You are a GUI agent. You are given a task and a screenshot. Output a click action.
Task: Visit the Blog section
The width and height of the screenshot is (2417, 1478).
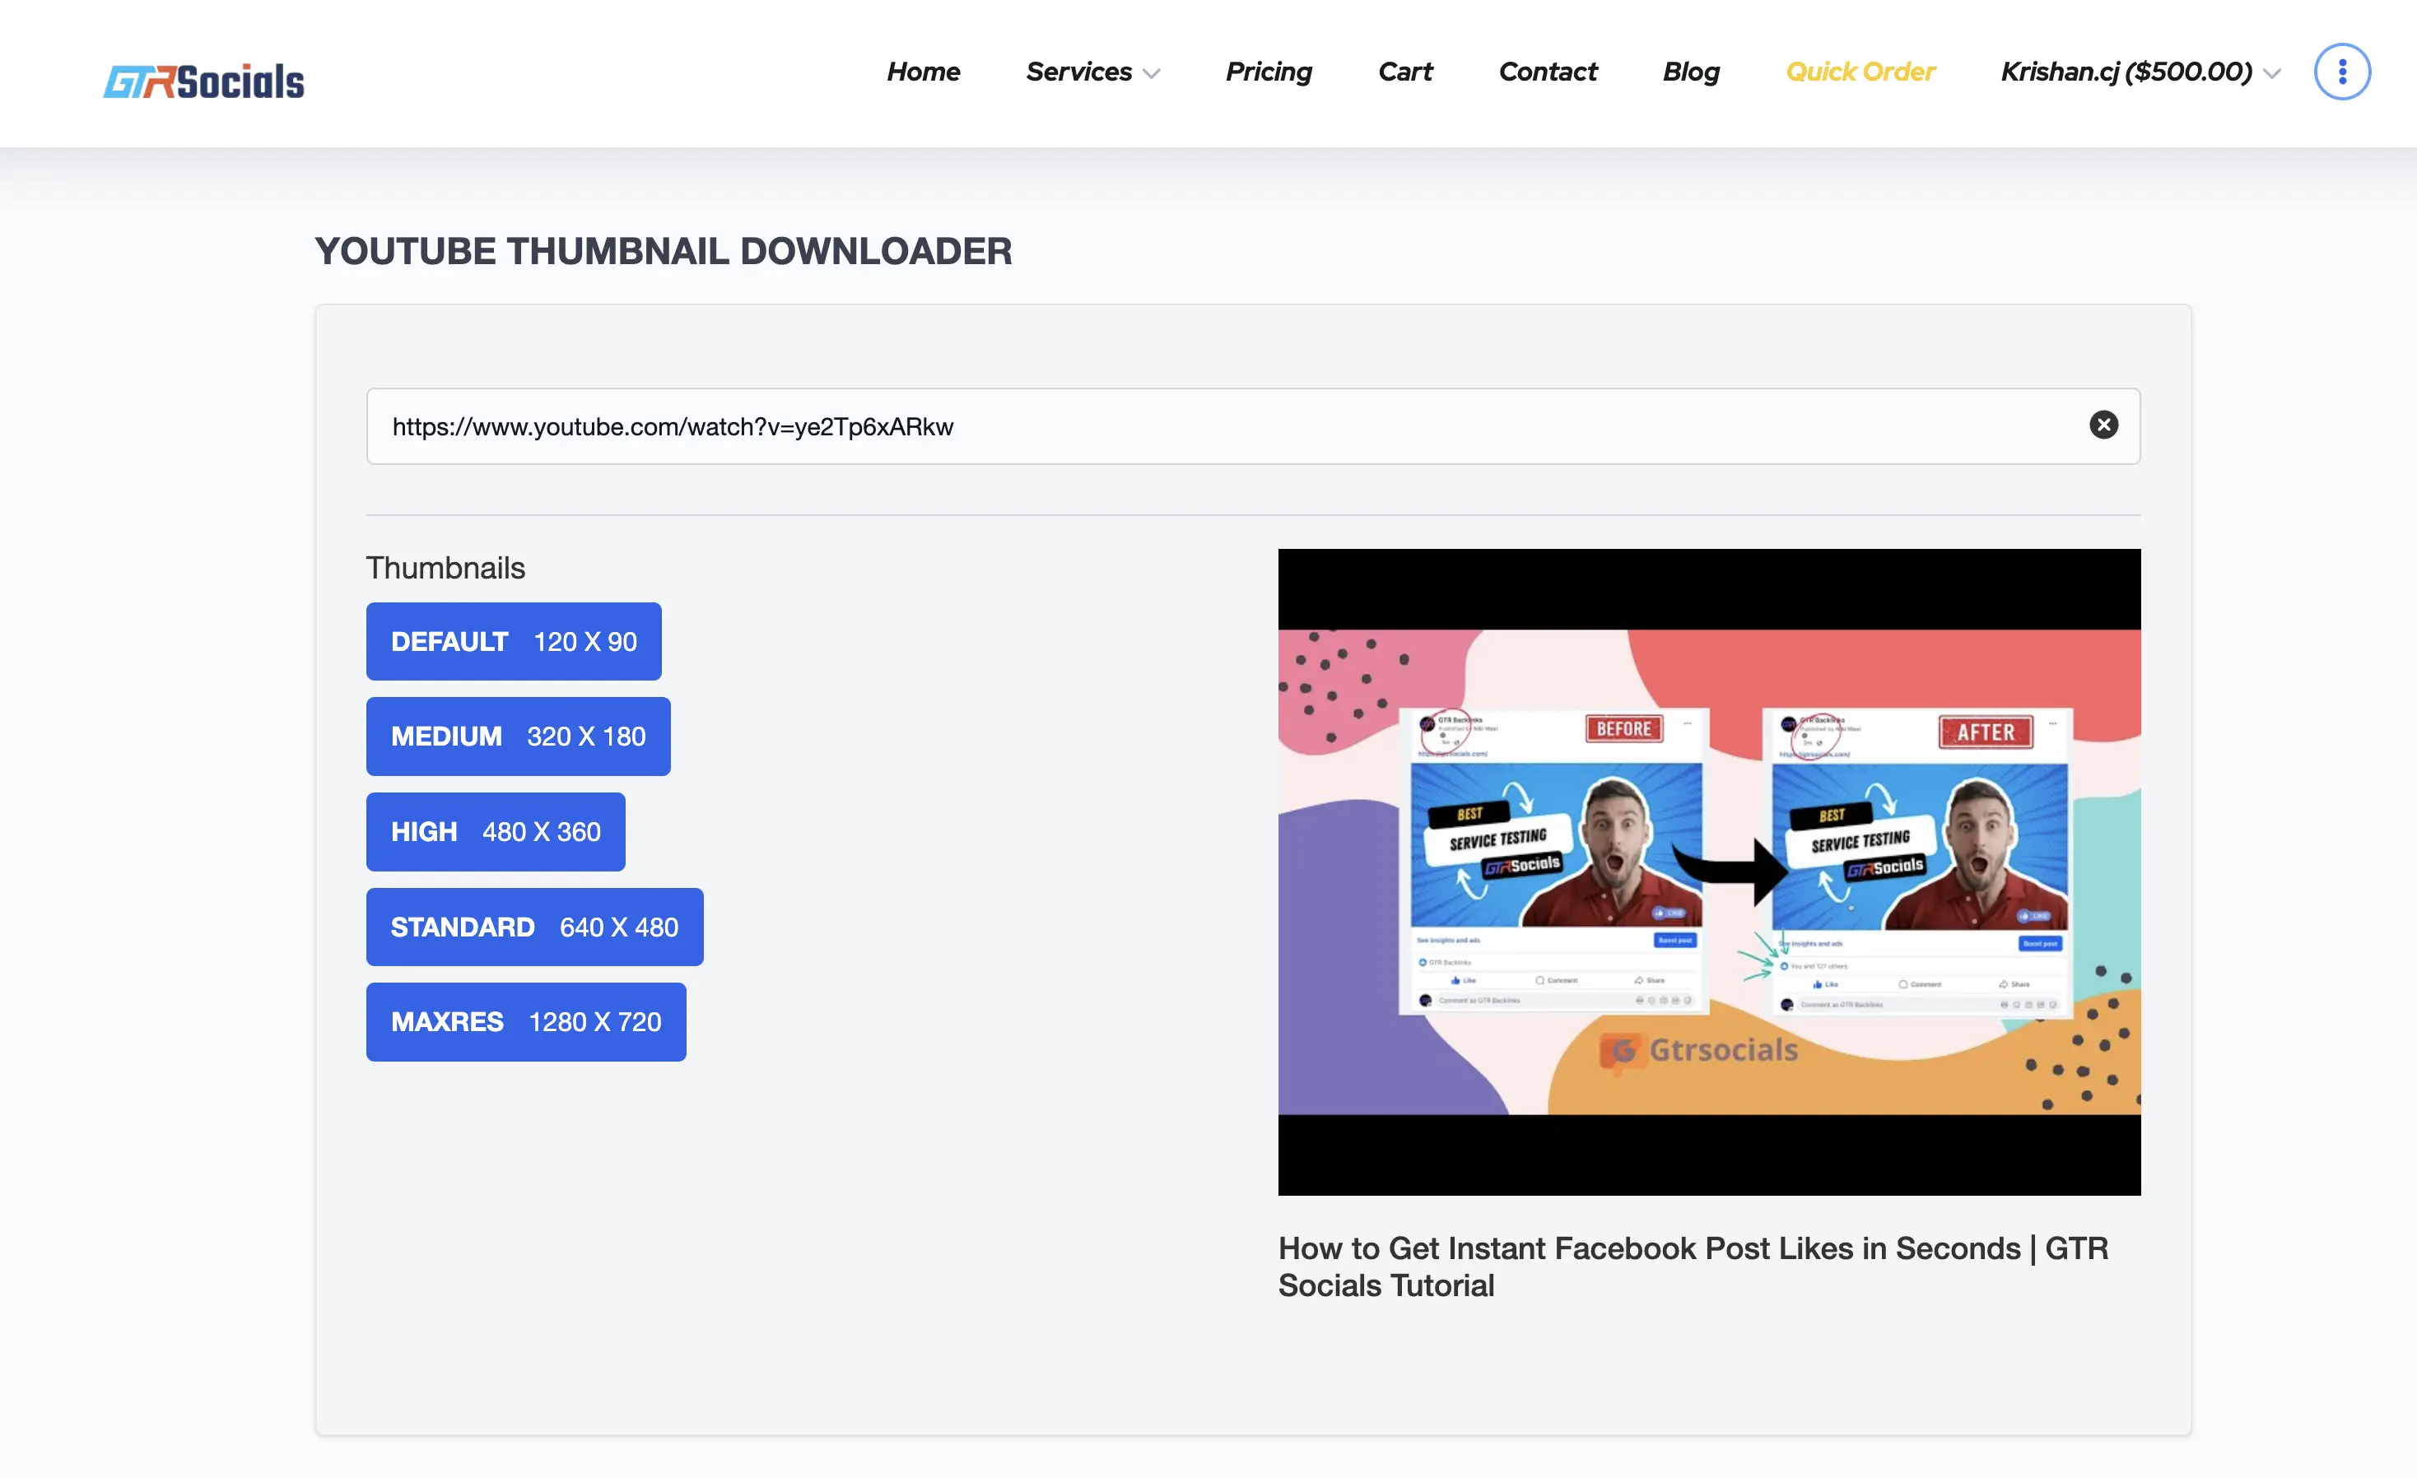[1690, 72]
